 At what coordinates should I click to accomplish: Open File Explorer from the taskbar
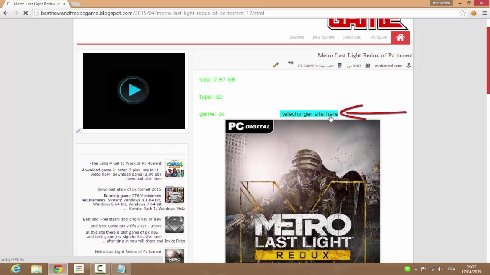pos(37,269)
